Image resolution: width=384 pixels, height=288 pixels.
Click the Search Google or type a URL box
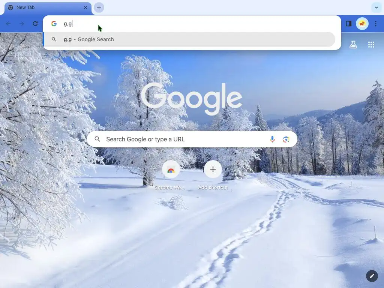click(x=192, y=139)
